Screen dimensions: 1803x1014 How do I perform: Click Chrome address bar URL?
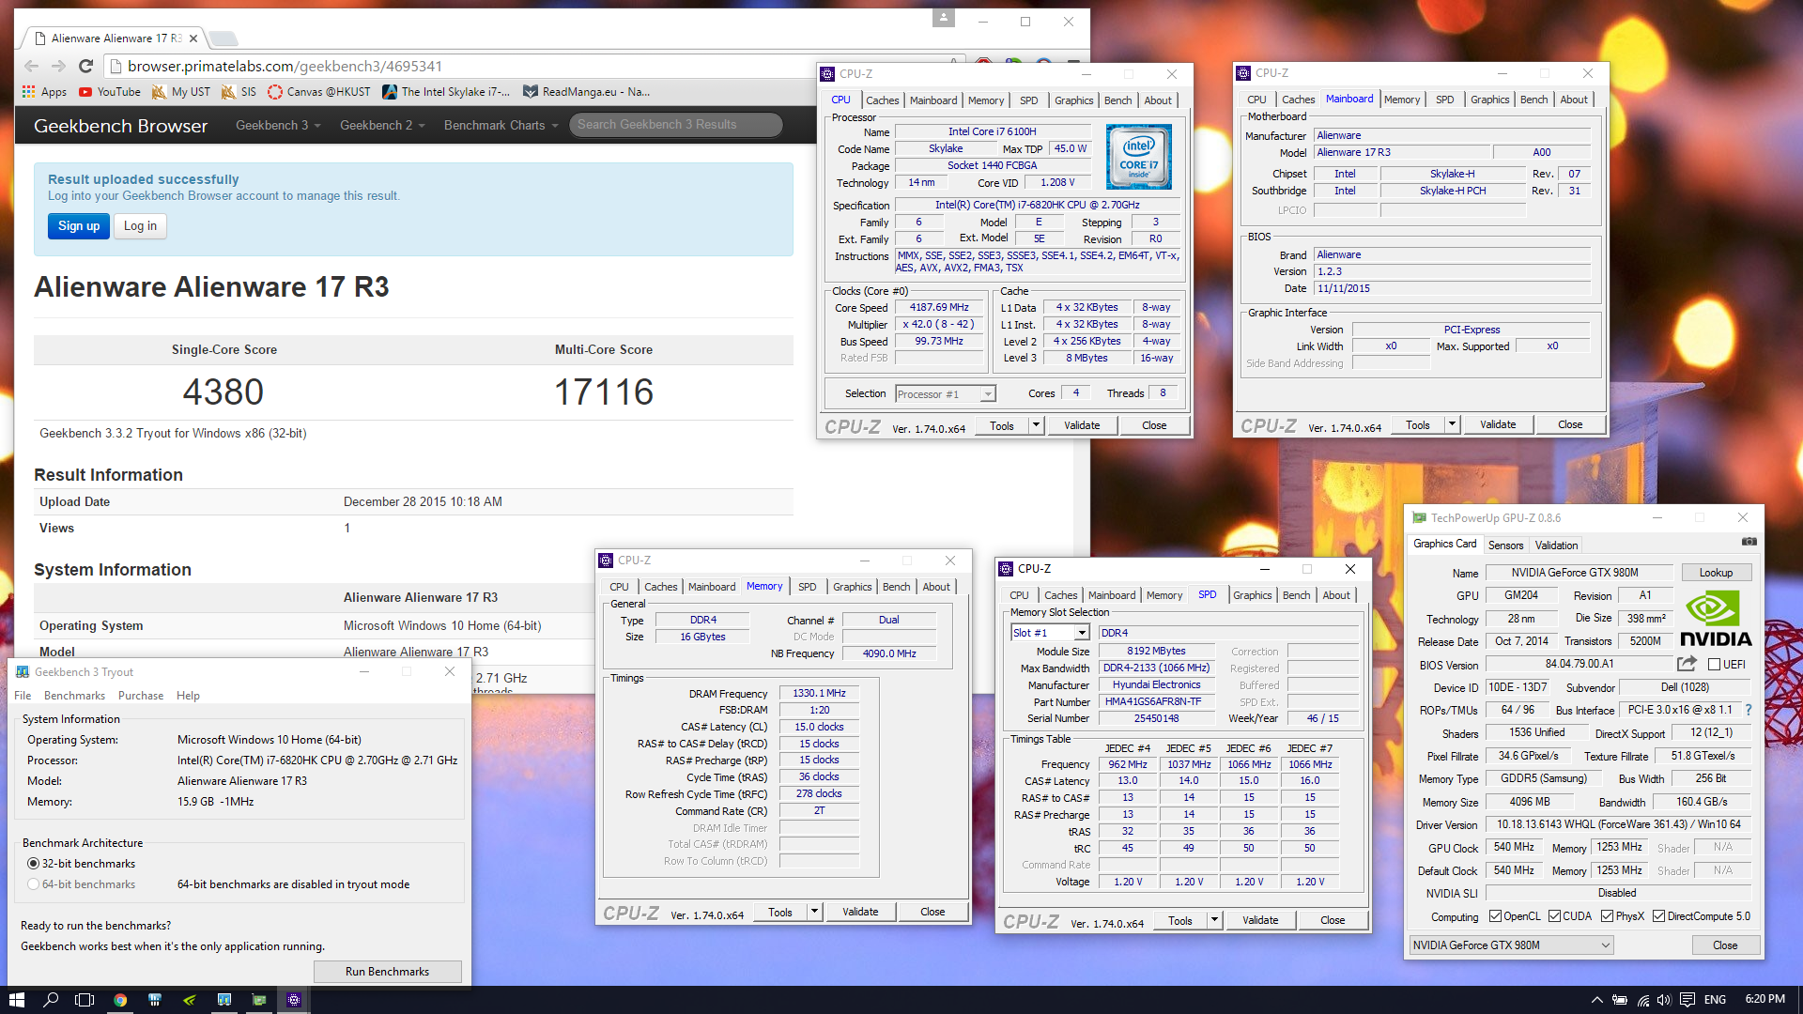click(285, 66)
